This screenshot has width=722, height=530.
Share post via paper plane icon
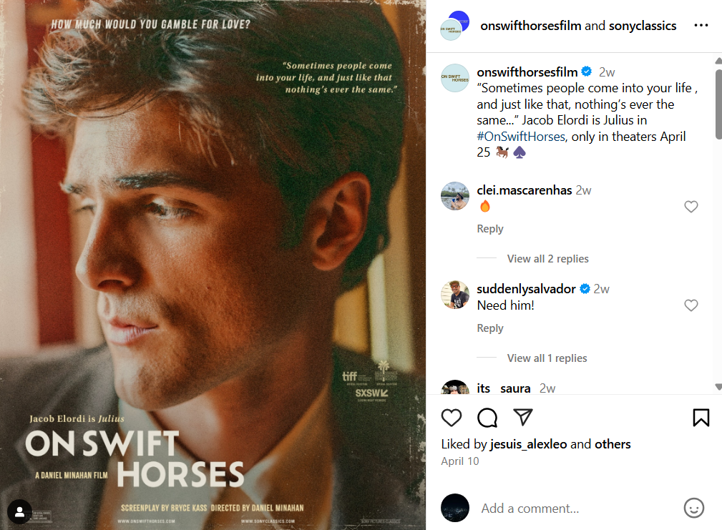(523, 418)
